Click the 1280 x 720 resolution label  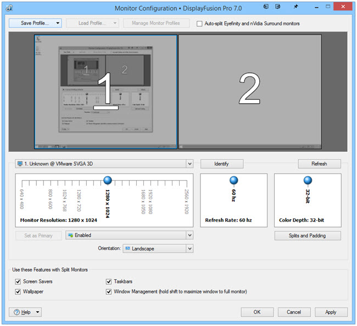pyautogui.click(x=79, y=200)
